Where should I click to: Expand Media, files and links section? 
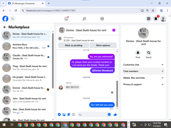click(143, 78)
